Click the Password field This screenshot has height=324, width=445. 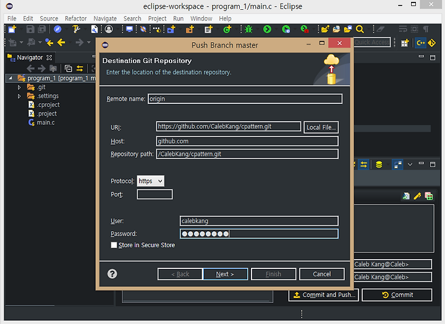259,234
